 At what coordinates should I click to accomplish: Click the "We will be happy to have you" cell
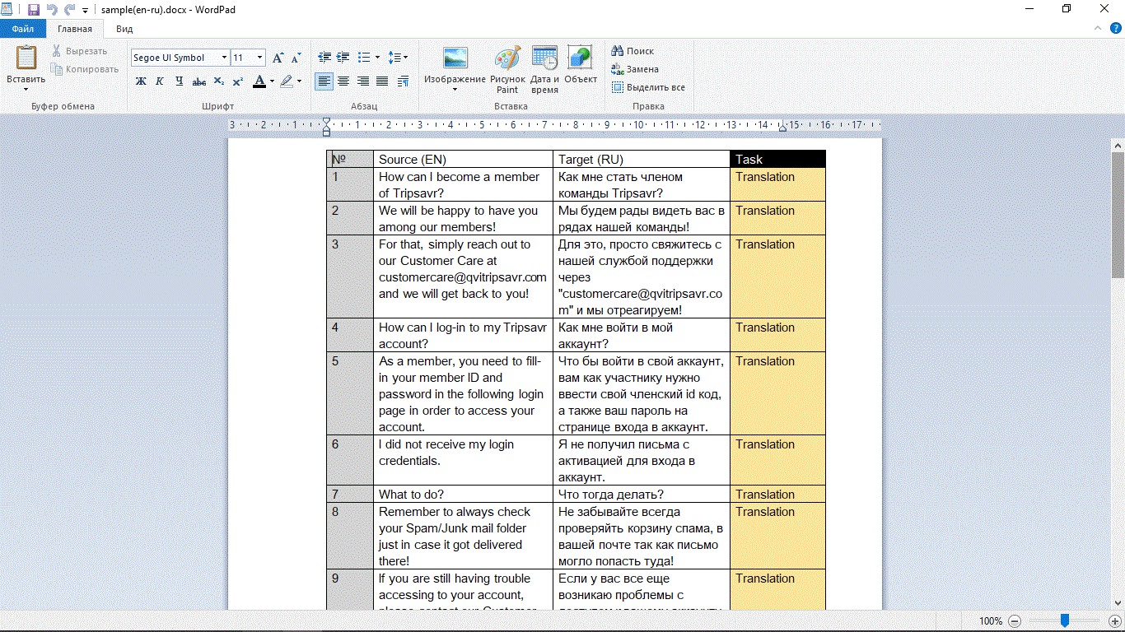[x=463, y=218]
